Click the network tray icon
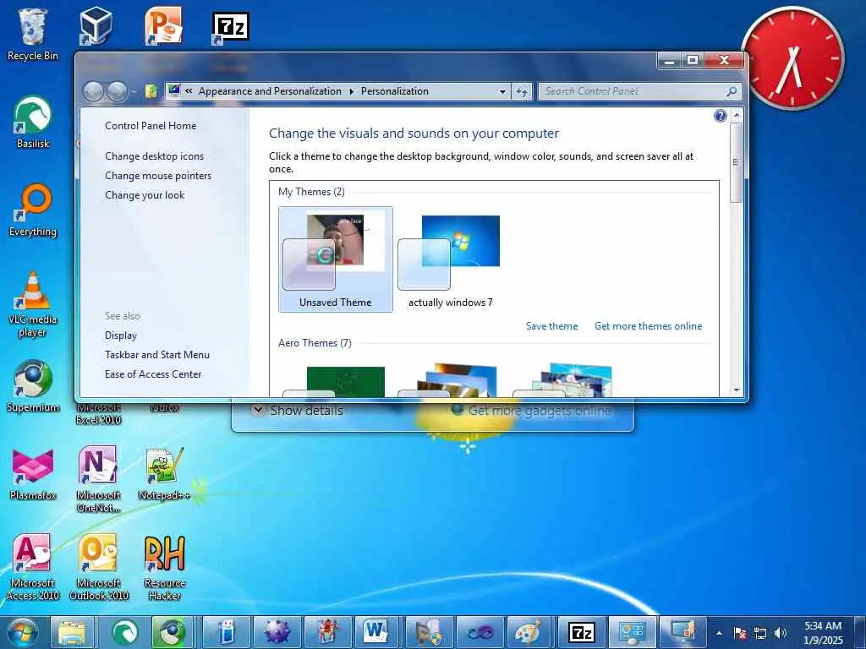This screenshot has height=649, width=866. [x=760, y=633]
